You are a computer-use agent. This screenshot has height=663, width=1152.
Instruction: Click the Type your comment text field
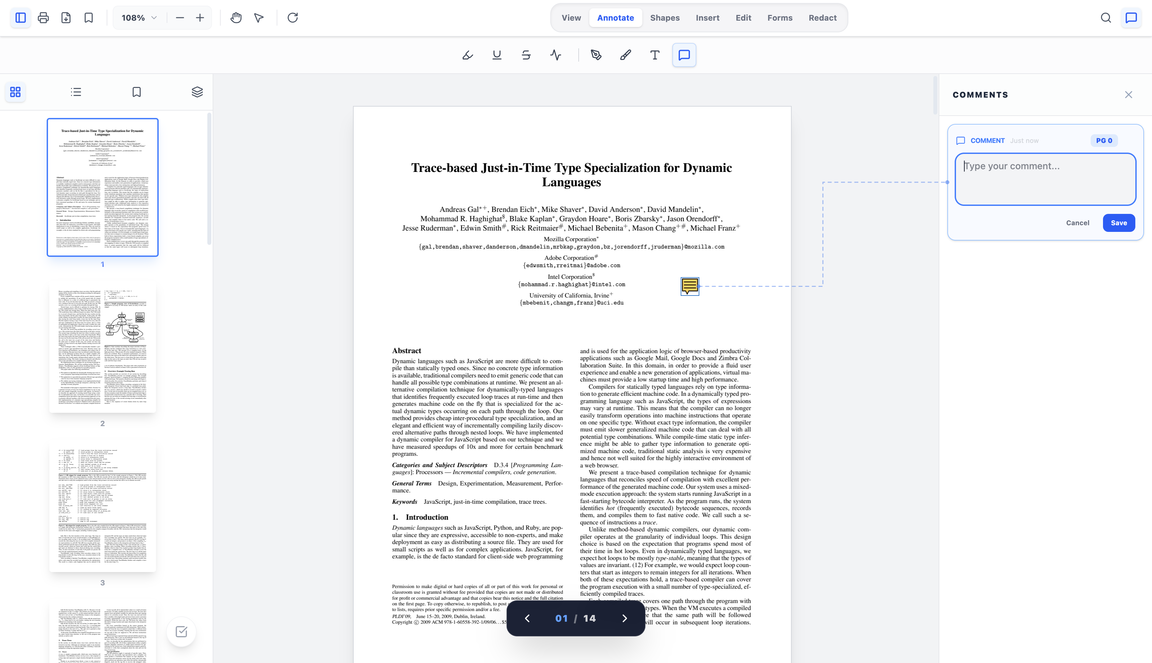click(x=1045, y=179)
